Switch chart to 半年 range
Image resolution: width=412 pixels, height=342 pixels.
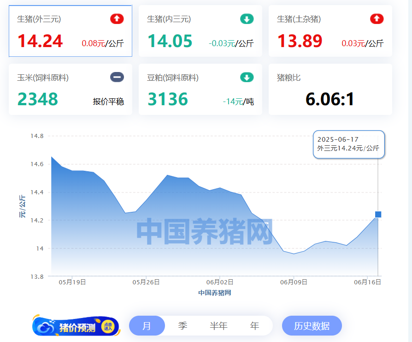click(218, 326)
